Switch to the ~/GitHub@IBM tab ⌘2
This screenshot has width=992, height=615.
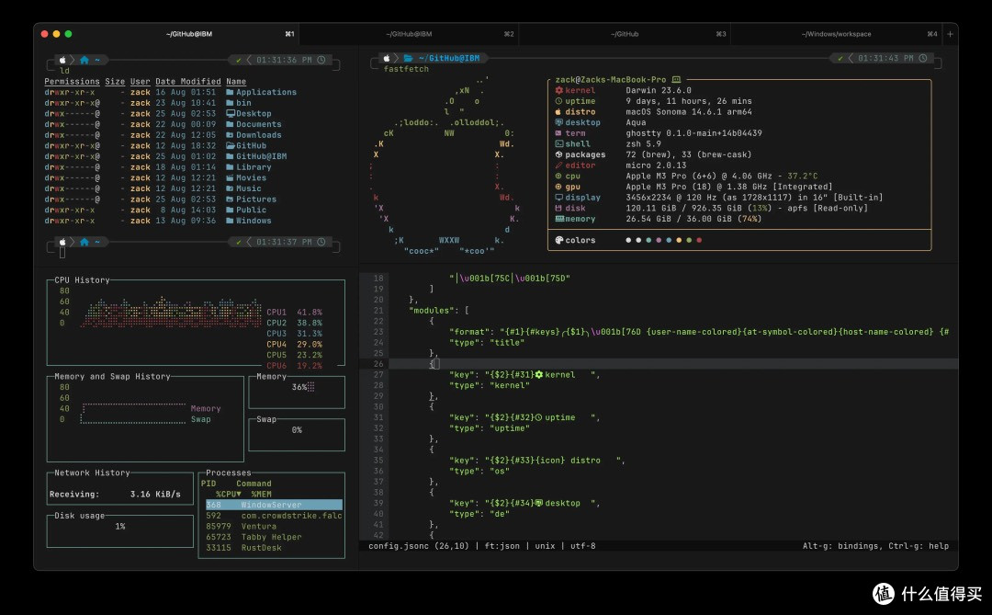(409, 34)
